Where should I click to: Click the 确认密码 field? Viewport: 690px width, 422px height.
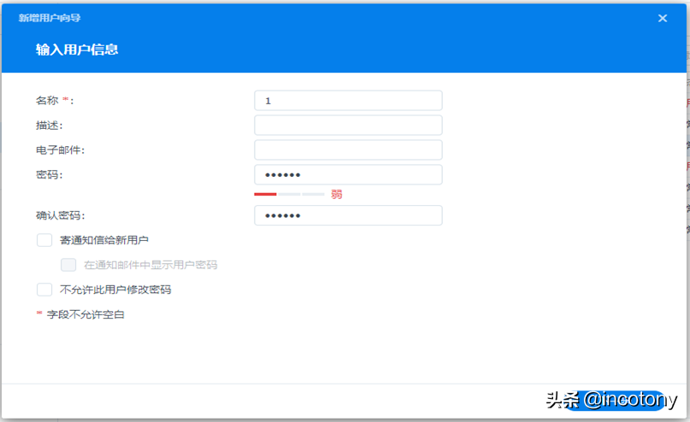(348, 215)
